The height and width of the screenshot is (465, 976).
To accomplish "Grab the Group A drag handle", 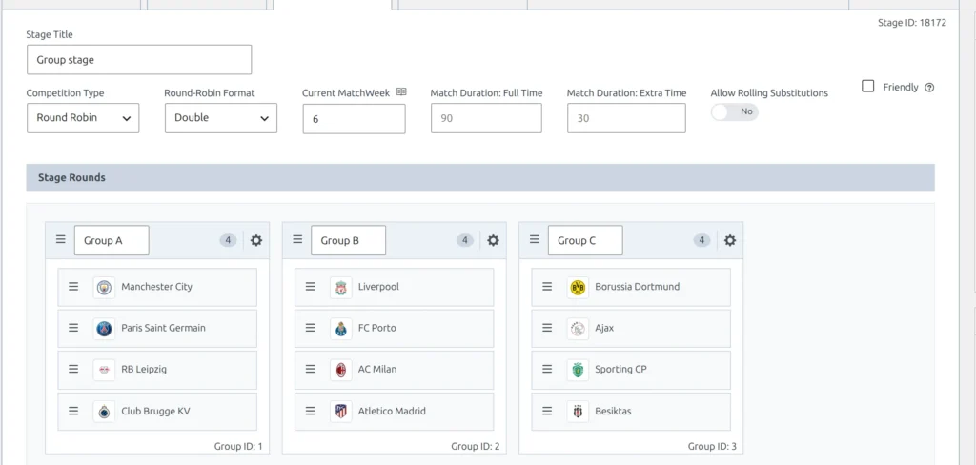I will [60, 239].
